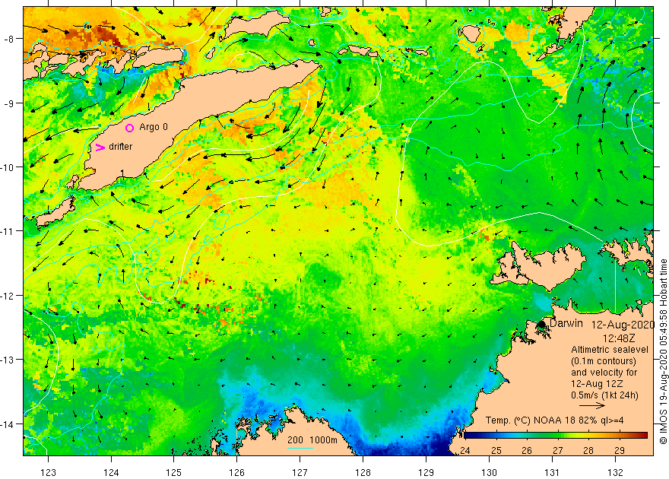The image size is (669, 479).
Task: Click the 0.5m/s velocity scale arrow
Action: pyautogui.click(x=592, y=405)
